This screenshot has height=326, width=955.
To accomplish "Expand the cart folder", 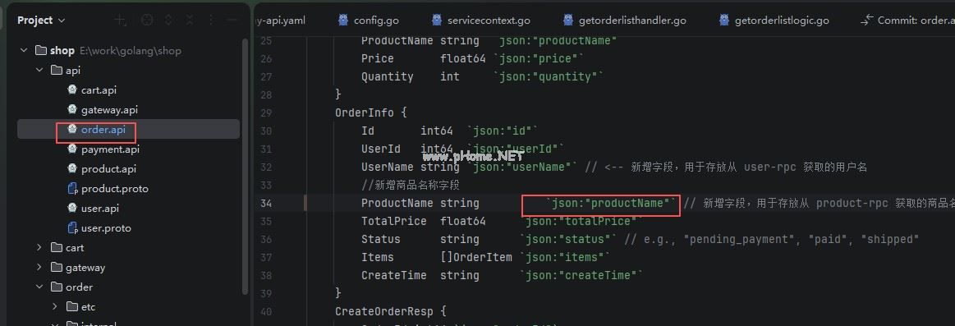I will (39, 247).
